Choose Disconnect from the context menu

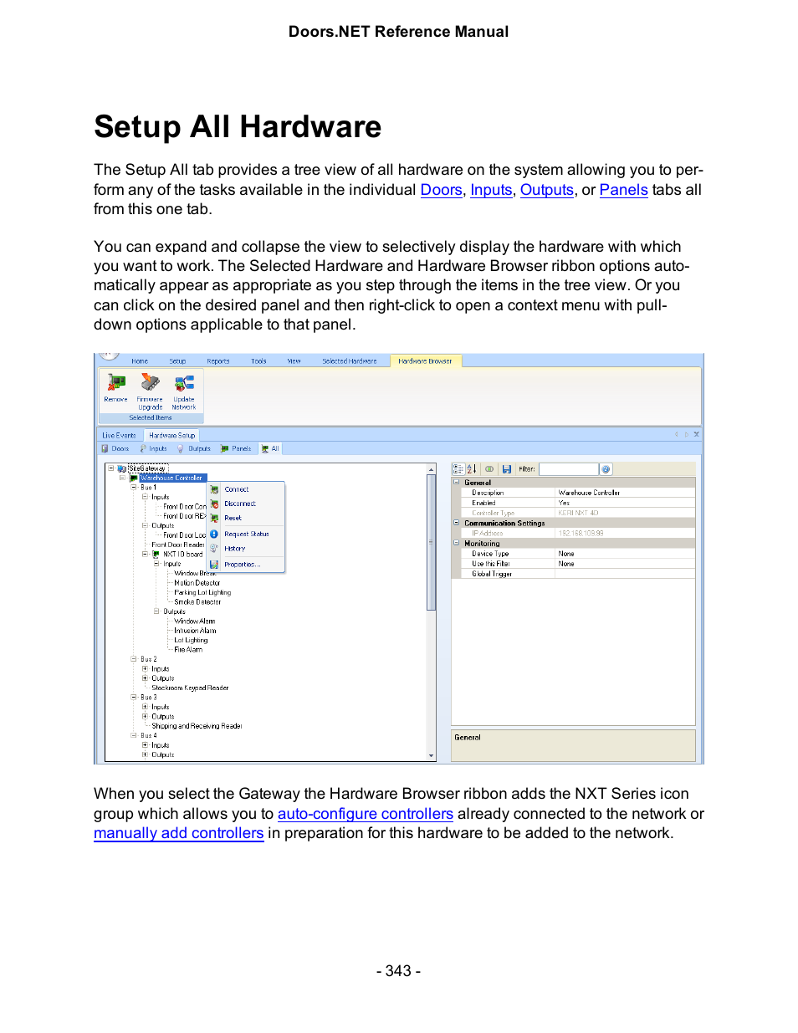[246, 504]
